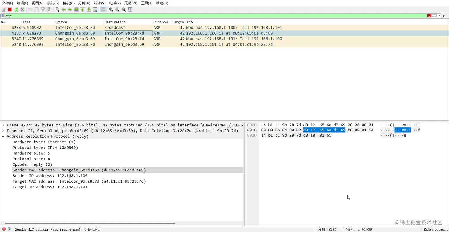Open the find packet magnifier
Image resolution: width=449 pixels, height=232 pixels.
[x=57, y=10]
